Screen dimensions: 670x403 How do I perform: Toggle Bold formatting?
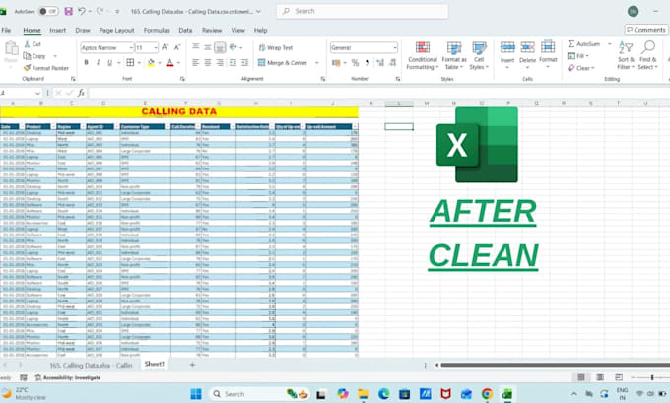coord(86,63)
